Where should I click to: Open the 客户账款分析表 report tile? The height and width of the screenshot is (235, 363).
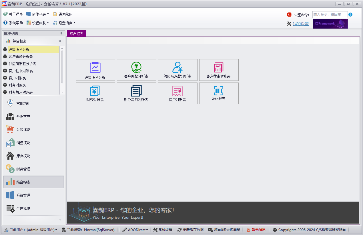pos(136,70)
